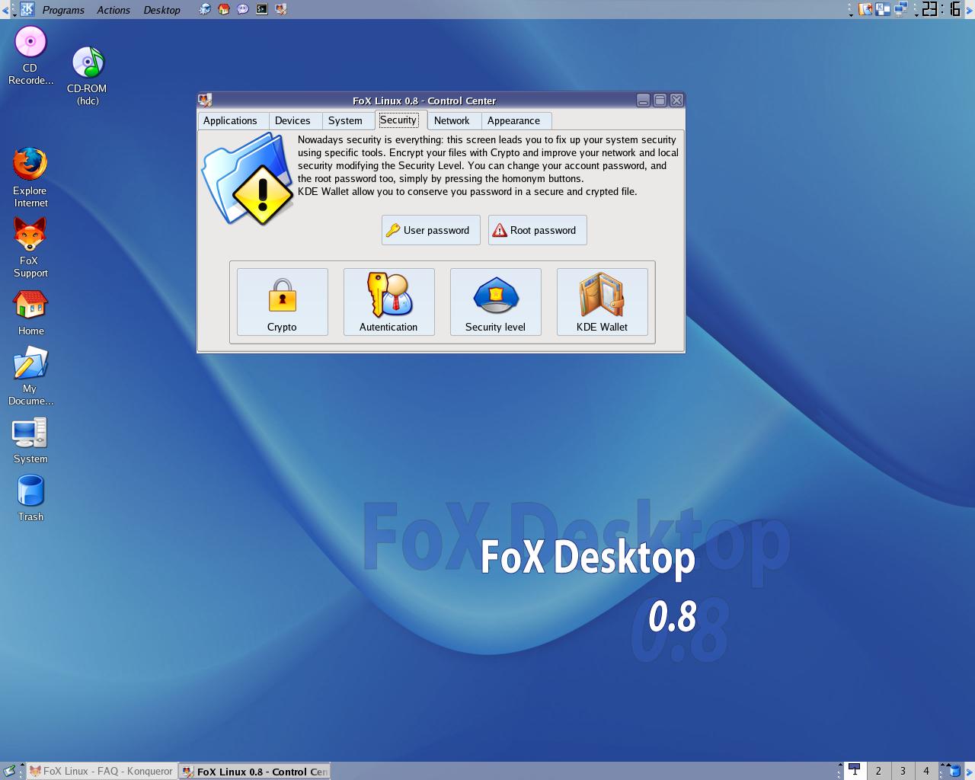
Task: Collapse top panel with right hide arrow
Action: point(970,9)
